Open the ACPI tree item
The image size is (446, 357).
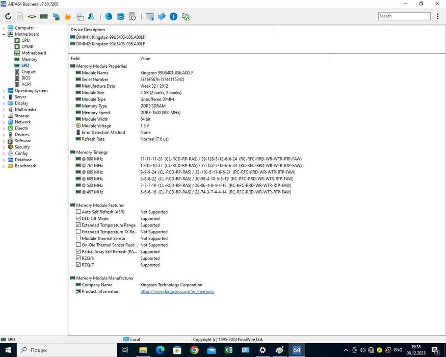[26, 84]
